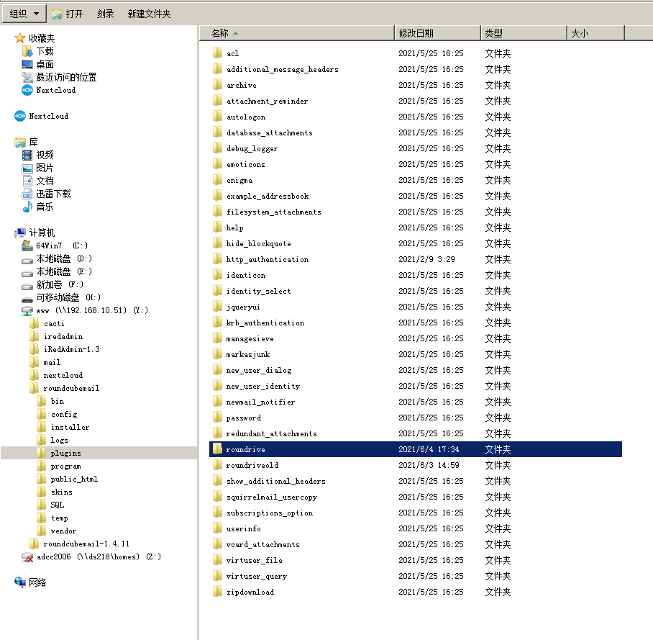
Task: Open the standalone Nextcloud node icon
Action: coord(20,116)
